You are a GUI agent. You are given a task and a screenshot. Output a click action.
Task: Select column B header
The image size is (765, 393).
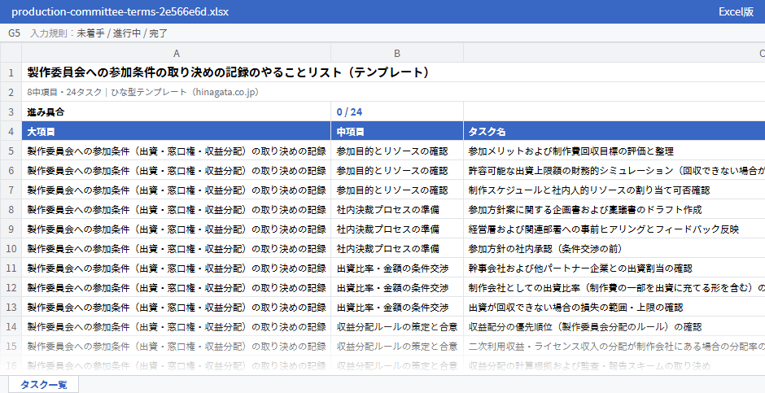397,53
